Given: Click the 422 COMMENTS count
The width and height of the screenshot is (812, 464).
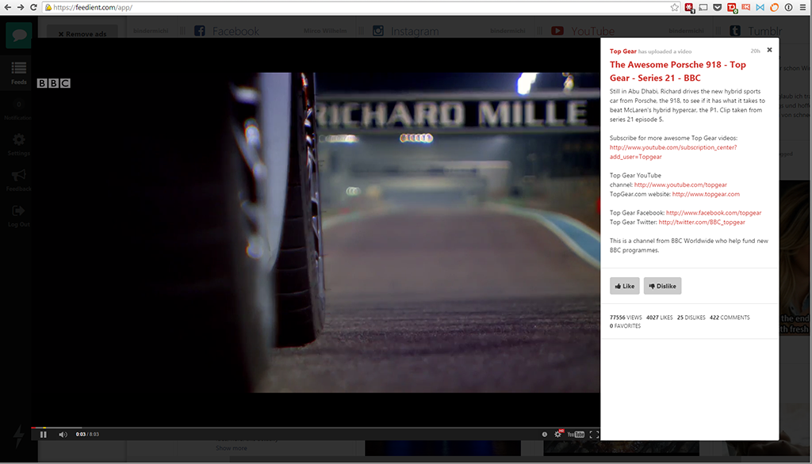Looking at the screenshot, I should (730, 318).
